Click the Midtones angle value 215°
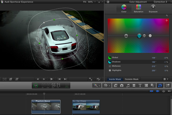Image resolution: width=172 pixels, height=115 pixels. [154, 66]
